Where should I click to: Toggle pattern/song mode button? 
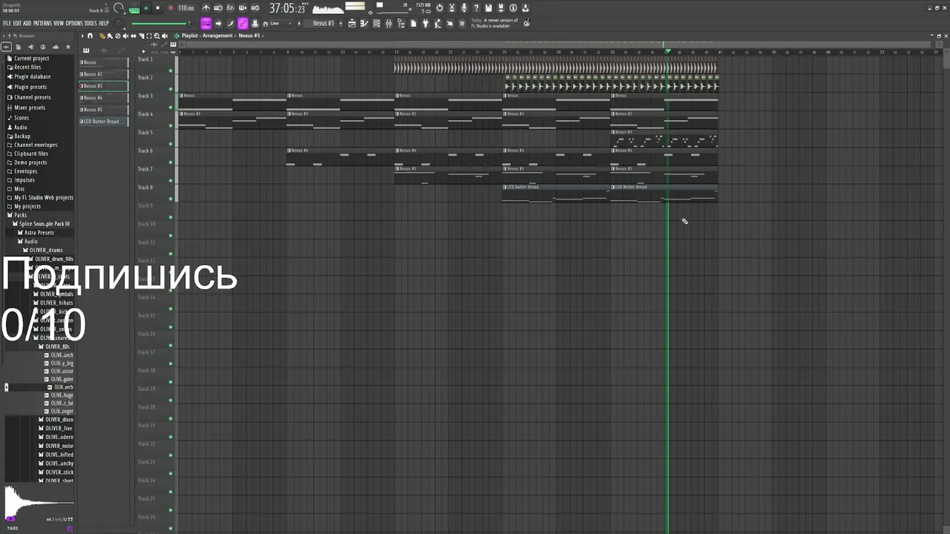point(134,9)
